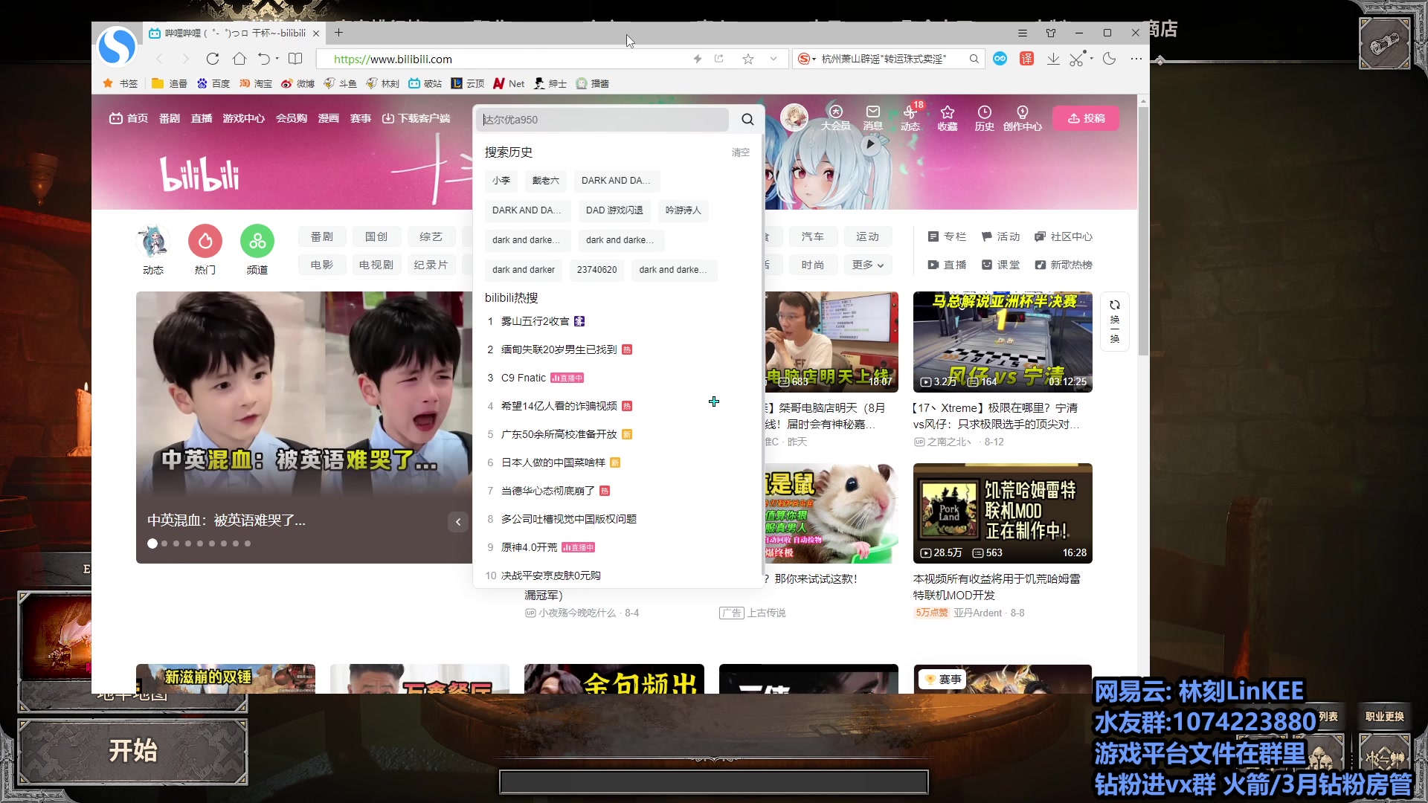This screenshot has height=803, width=1428.
Task: Click 清空 to clear search history
Action: (x=741, y=152)
